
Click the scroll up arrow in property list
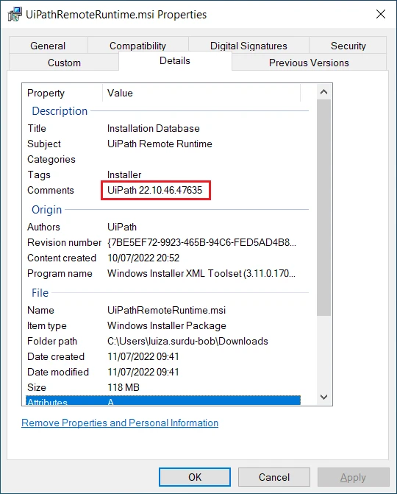click(323, 92)
